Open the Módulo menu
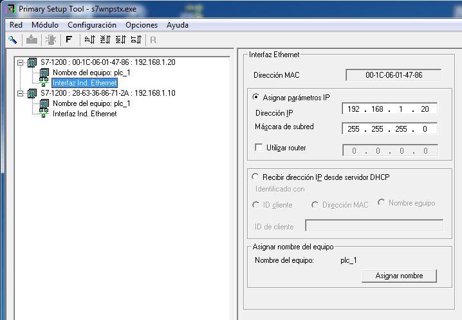Image resolution: width=462 pixels, height=320 pixels. point(45,25)
